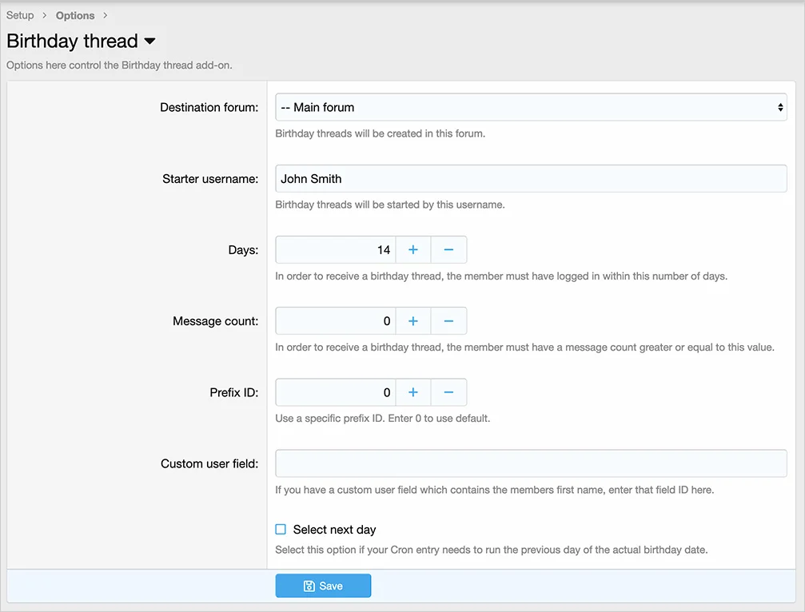Go to Setup in the breadcrumb
The height and width of the screenshot is (612, 805).
coord(20,15)
